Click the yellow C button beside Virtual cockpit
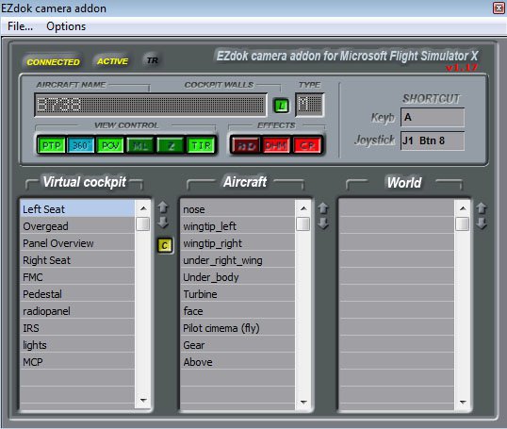This screenshot has width=507, height=429. (165, 245)
